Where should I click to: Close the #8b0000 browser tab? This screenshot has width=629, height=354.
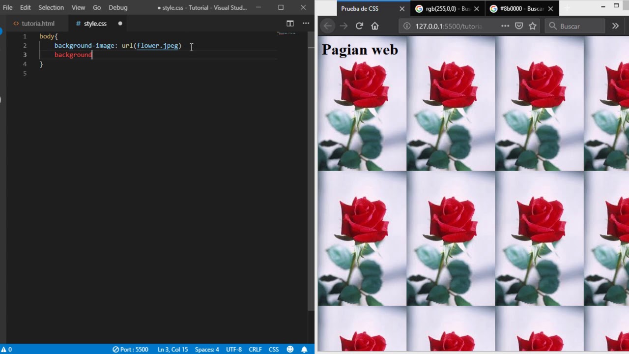click(551, 9)
